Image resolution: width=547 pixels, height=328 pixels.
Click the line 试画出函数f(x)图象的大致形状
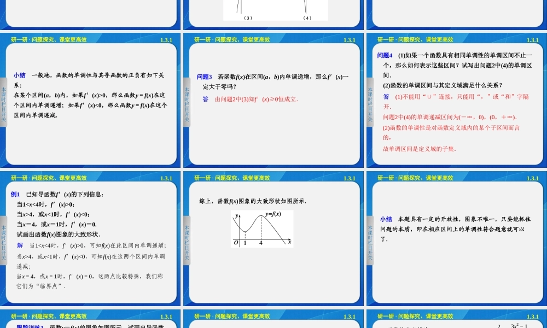[x=59, y=234]
